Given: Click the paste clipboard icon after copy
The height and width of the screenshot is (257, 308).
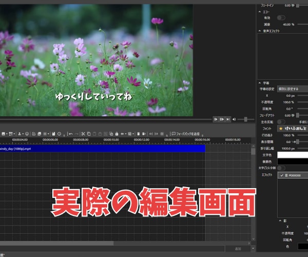Looking at the screenshot, I should coord(94,134).
